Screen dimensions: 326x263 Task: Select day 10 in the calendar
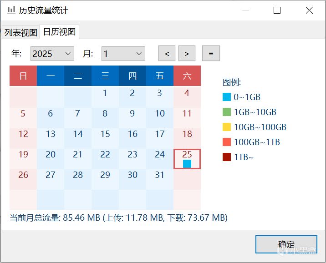pyautogui.click(x=160, y=117)
